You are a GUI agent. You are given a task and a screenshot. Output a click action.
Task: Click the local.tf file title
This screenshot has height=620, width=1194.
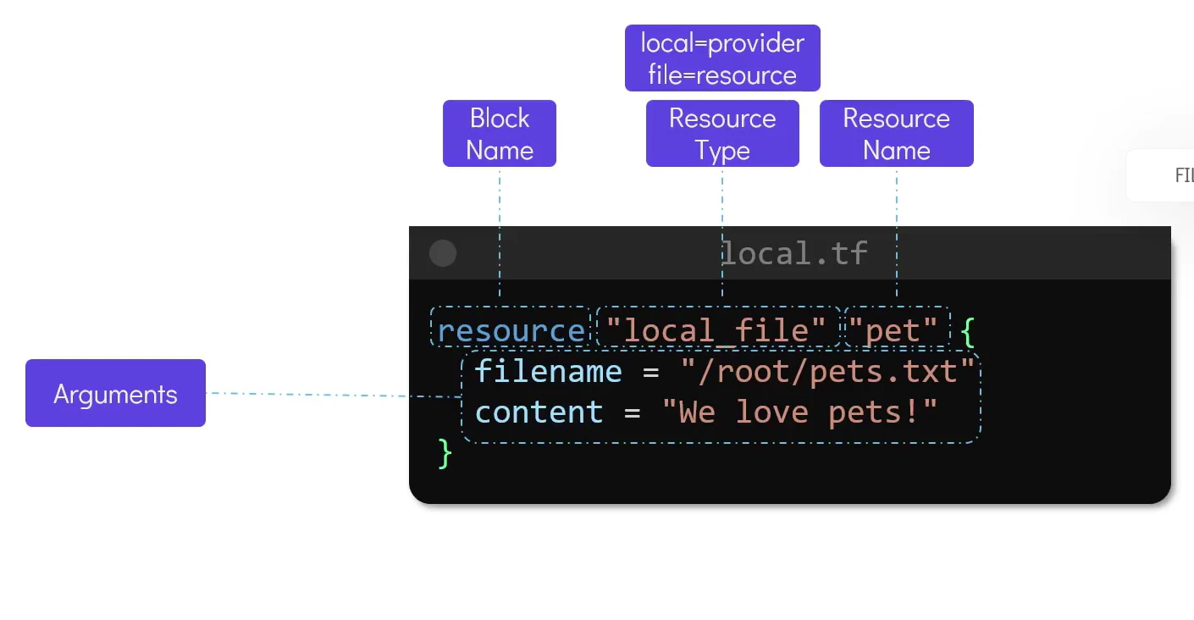(x=793, y=253)
